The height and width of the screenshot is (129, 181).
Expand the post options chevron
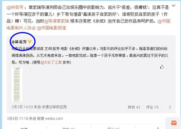[174, 6]
